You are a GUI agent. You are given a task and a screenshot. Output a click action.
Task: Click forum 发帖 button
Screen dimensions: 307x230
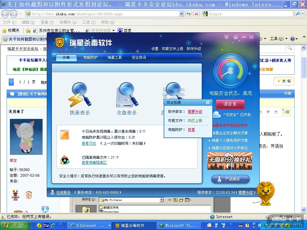pyautogui.click(x=284, y=81)
